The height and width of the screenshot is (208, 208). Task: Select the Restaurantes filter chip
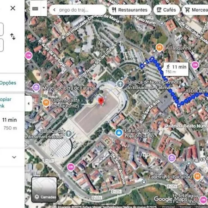[130, 10]
